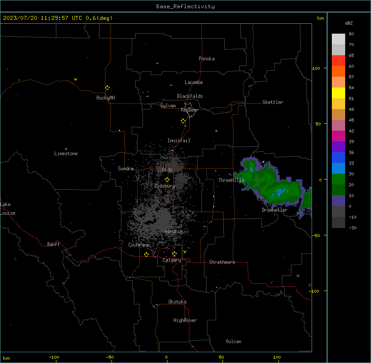Screen dimensions: 371x363
Task: Click the km unit label at bottom left
Action: point(6,358)
